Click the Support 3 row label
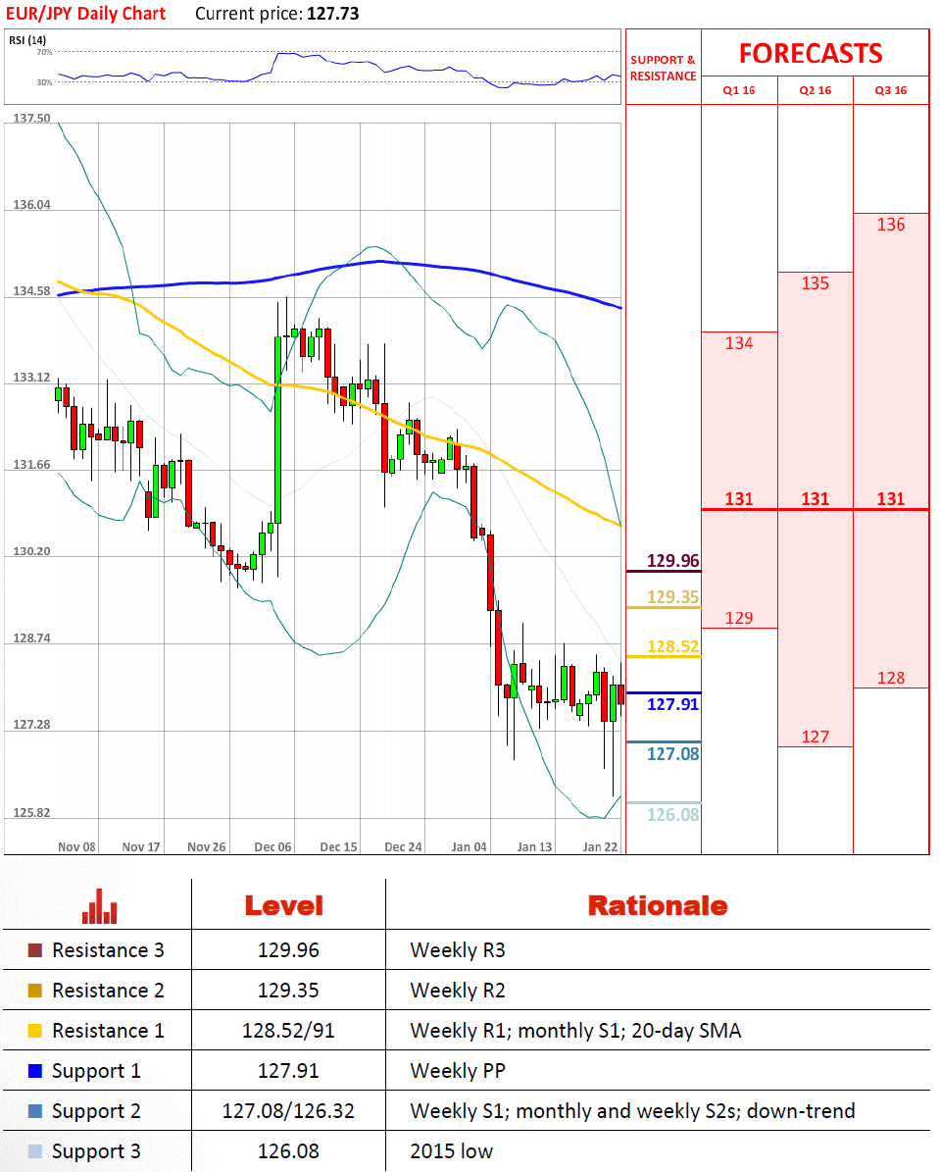This screenshot has width=940, height=1172. pos(96,1152)
